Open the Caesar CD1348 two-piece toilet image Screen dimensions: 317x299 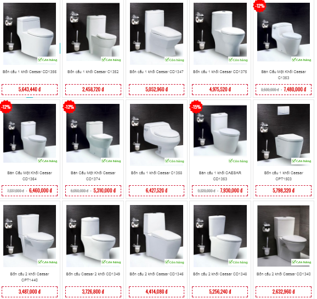coord(220,236)
